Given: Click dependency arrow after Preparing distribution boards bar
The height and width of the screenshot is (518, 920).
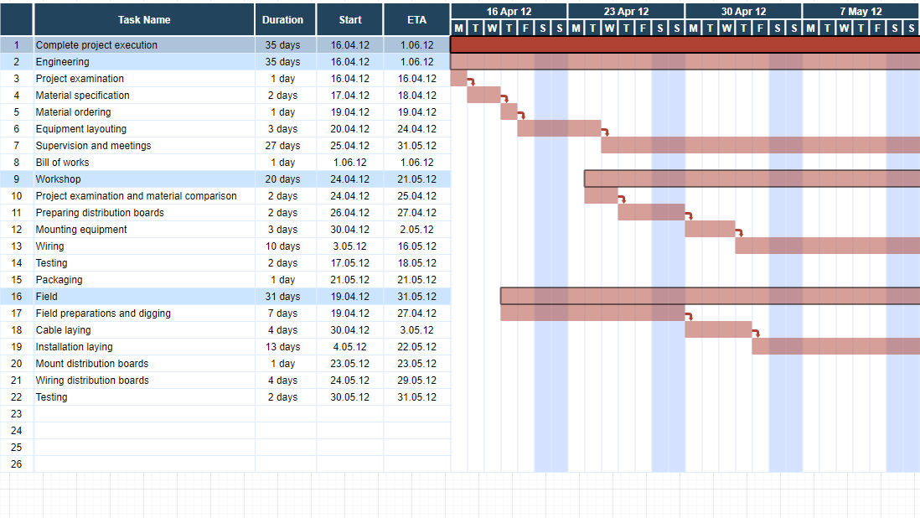Looking at the screenshot, I should pyautogui.click(x=690, y=216).
